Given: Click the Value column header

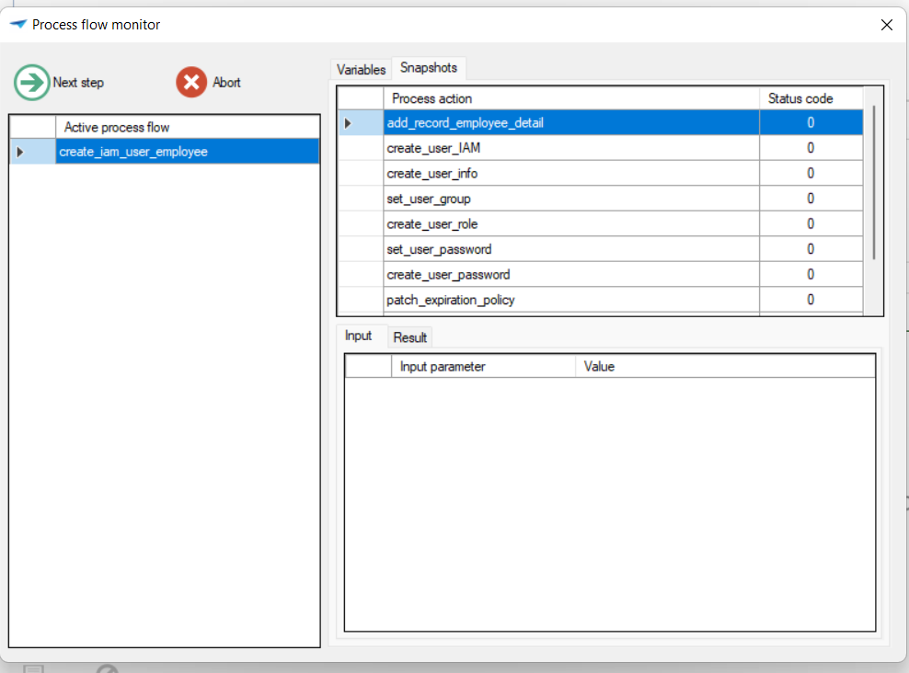Looking at the screenshot, I should tap(725, 367).
